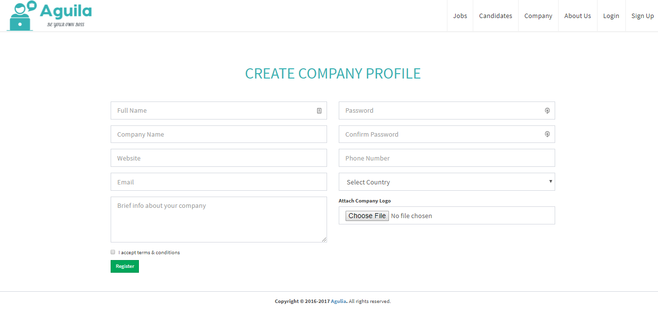Select the Email input field
The image size is (658, 322).
coord(219,182)
